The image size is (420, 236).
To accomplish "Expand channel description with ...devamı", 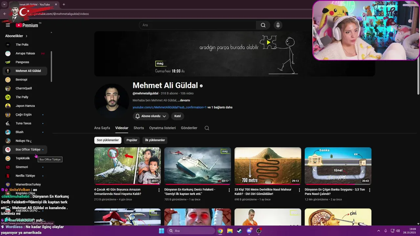I will coord(184,100).
